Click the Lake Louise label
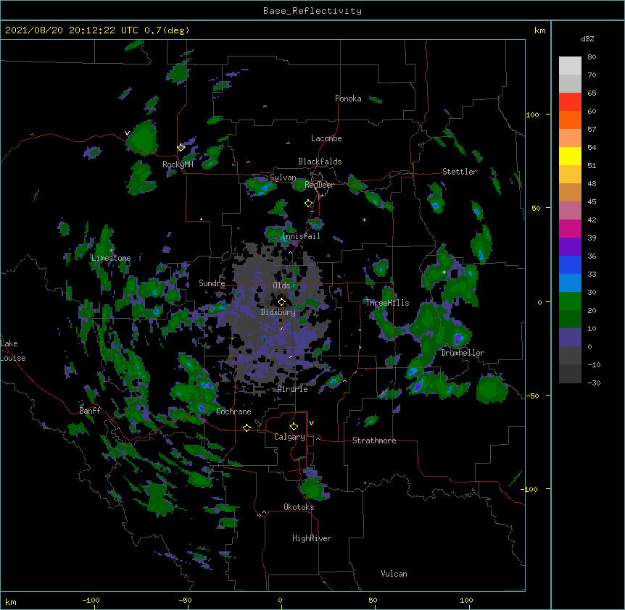The height and width of the screenshot is (610, 625). 13,351
